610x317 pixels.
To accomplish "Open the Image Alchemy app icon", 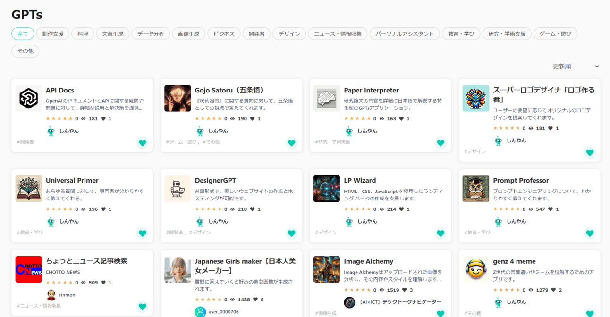I will click(x=326, y=269).
